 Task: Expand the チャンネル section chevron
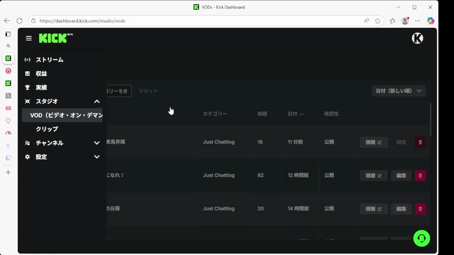pyautogui.click(x=97, y=143)
